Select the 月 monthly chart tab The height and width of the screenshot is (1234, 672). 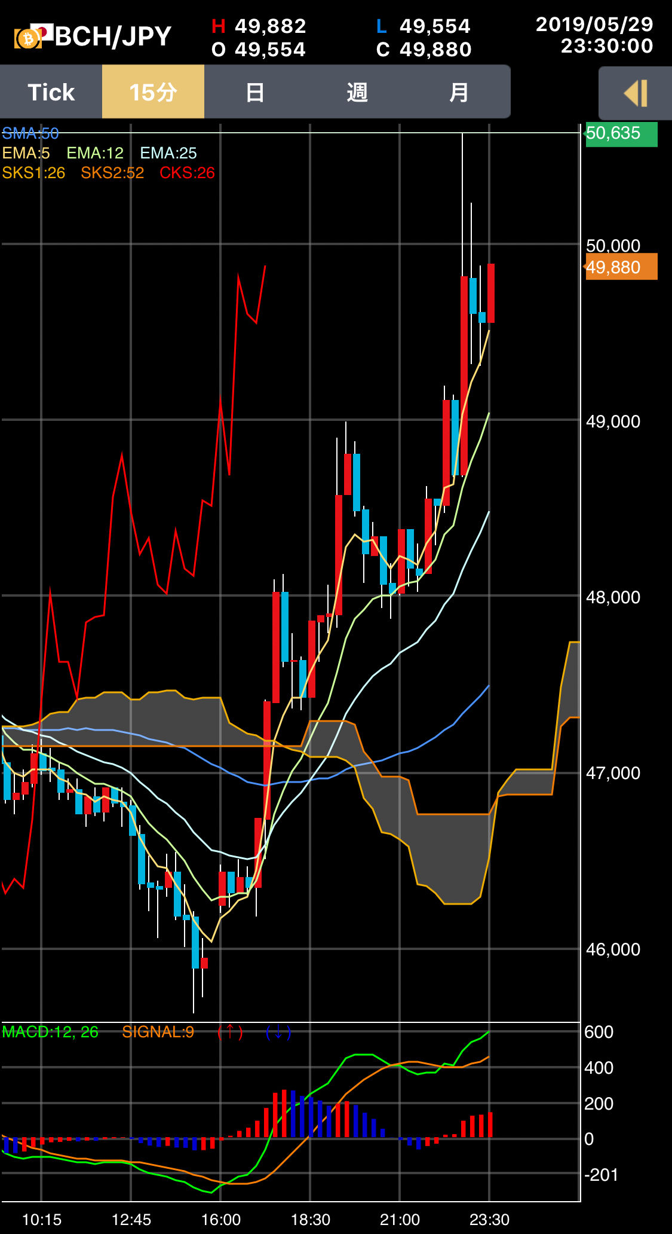pyautogui.click(x=459, y=92)
